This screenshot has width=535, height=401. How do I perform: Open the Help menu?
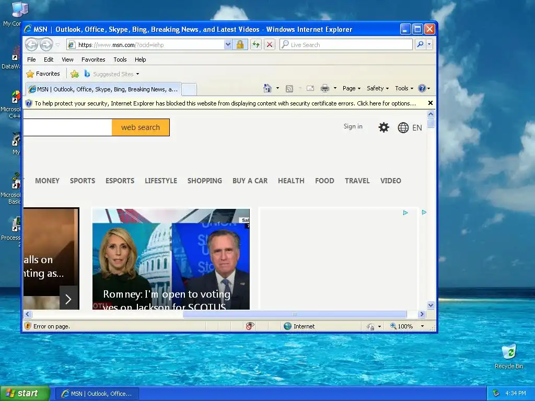[x=140, y=60]
